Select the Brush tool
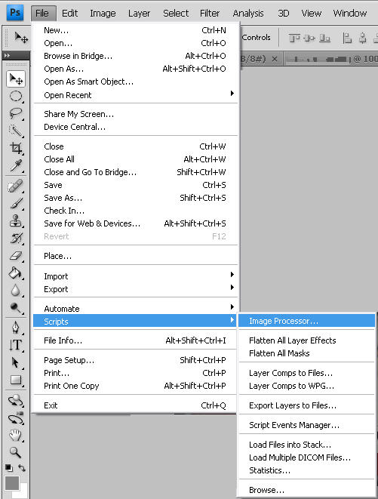The image size is (378, 499). 16,204
